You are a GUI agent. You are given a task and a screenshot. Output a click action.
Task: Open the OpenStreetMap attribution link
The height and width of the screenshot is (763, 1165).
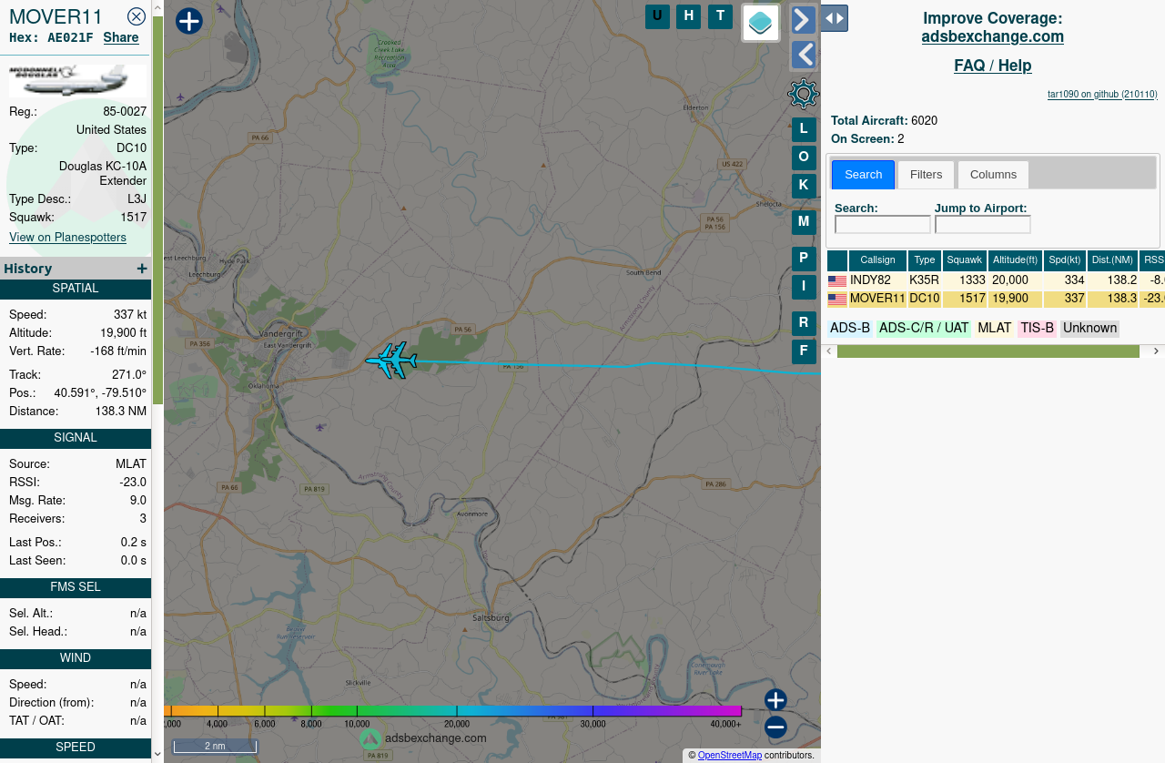coord(729,756)
